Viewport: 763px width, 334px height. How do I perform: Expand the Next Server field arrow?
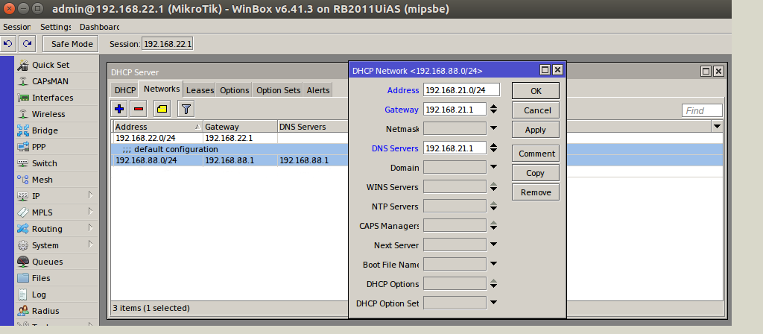pos(493,245)
